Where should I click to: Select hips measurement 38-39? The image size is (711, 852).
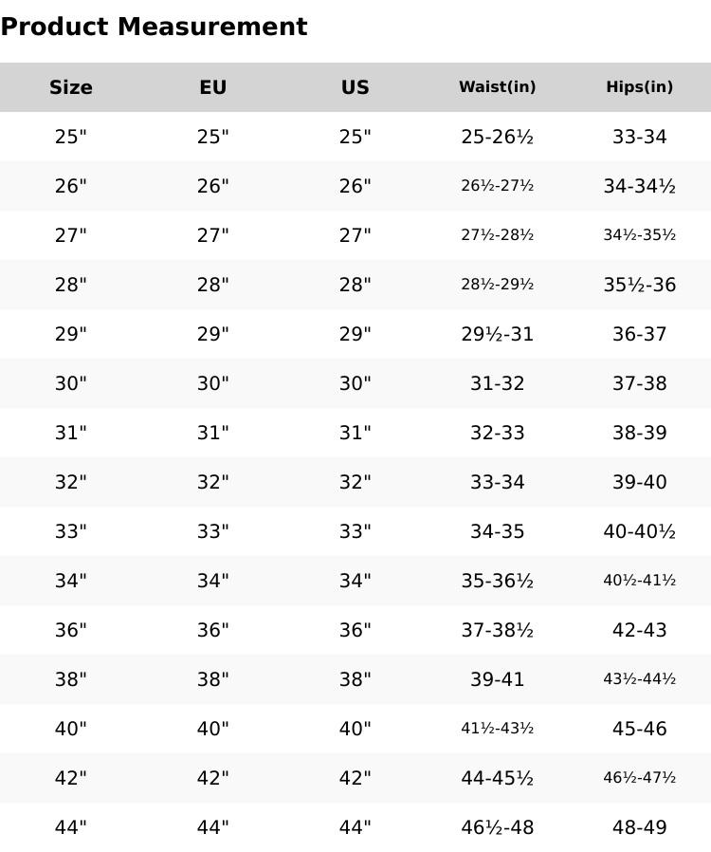click(x=640, y=433)
